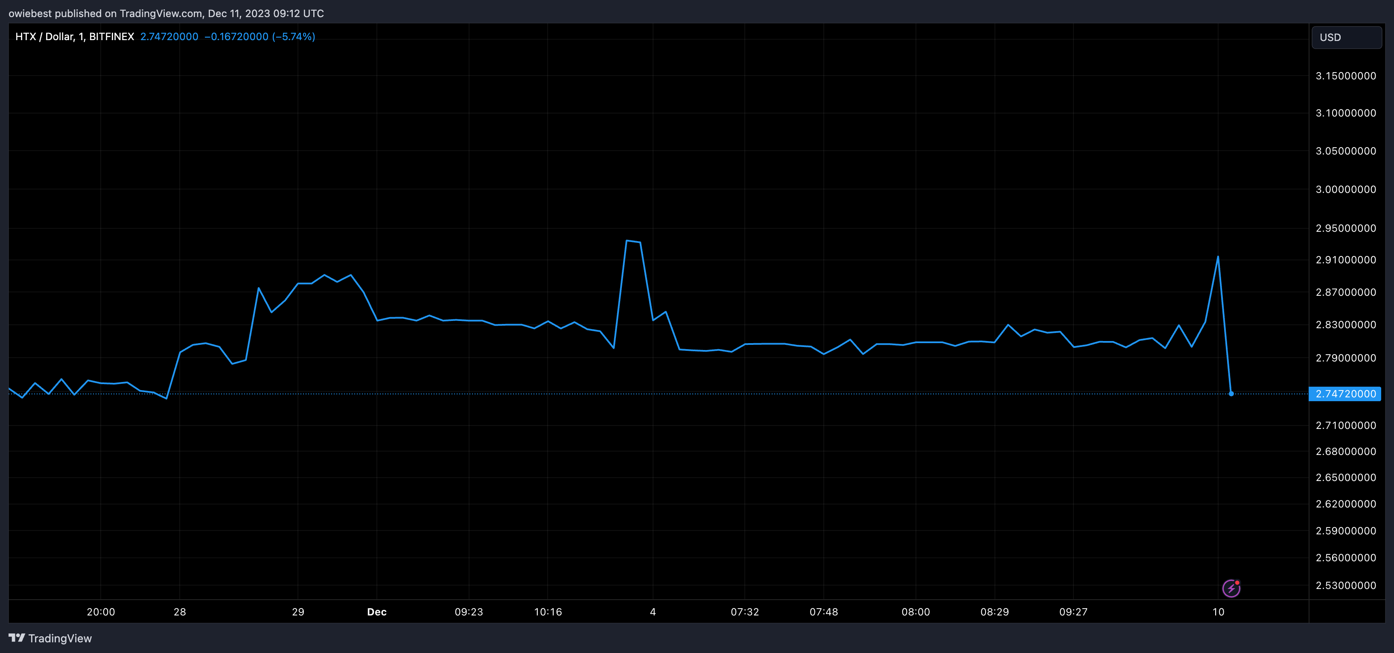Viewport: 1394px width, 653px height.
Task: Click the Dec label on time axis
Action: tap(376, 612)
